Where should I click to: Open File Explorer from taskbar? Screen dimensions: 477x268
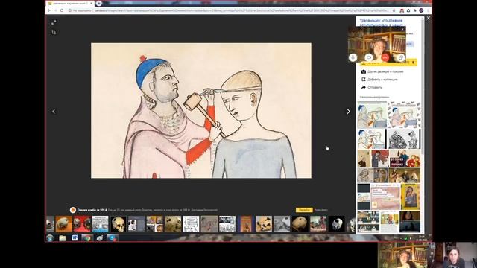click(63, 238)
